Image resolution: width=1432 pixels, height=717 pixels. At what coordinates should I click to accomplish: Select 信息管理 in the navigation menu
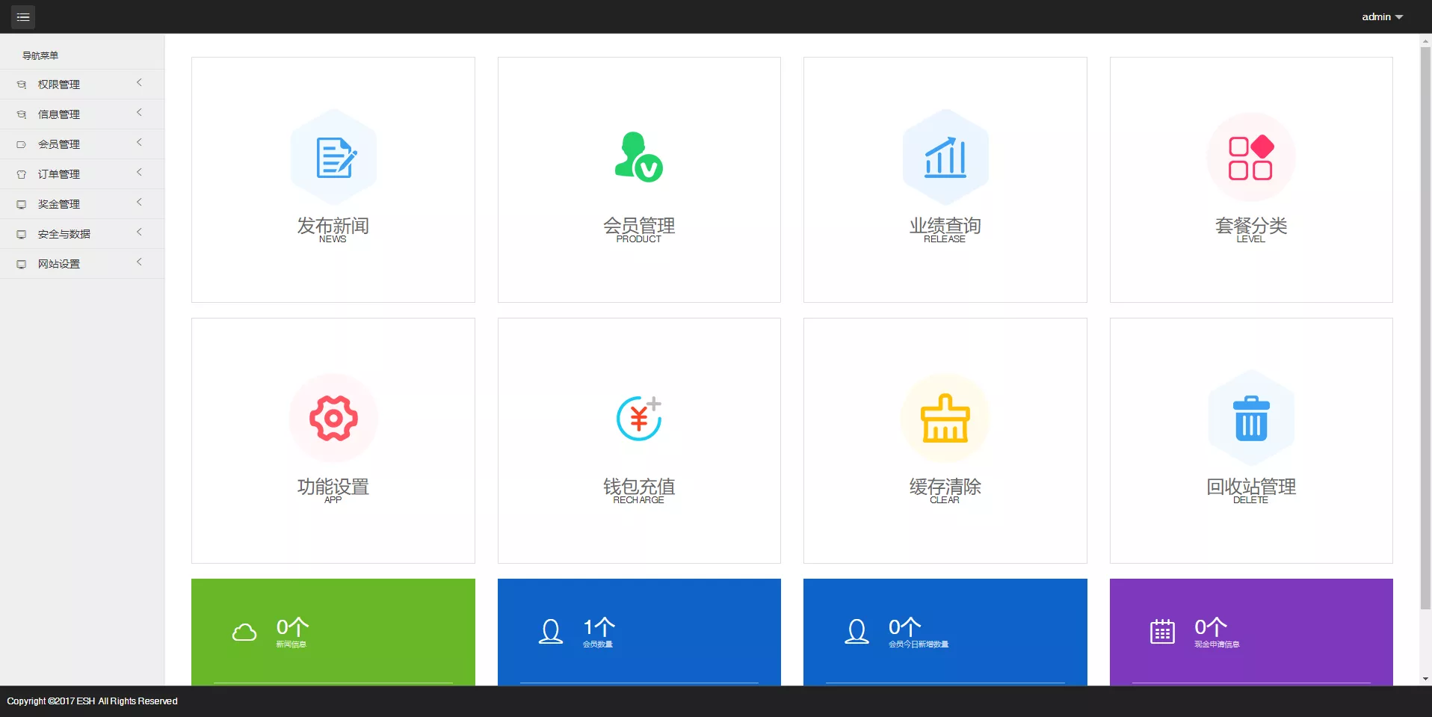(59, 114)
